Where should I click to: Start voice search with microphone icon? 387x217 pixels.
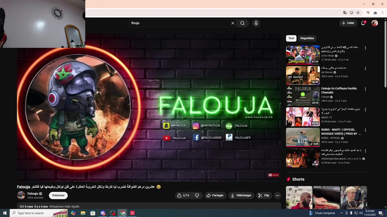[256, 23]
